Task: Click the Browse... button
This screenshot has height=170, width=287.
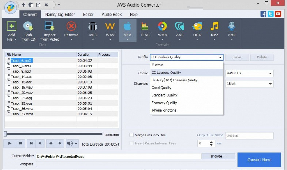Action: click(218, 156)
